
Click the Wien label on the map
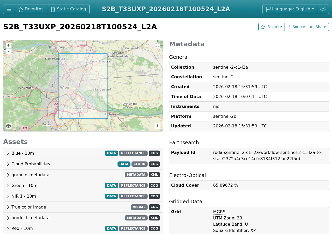(65, 88)
